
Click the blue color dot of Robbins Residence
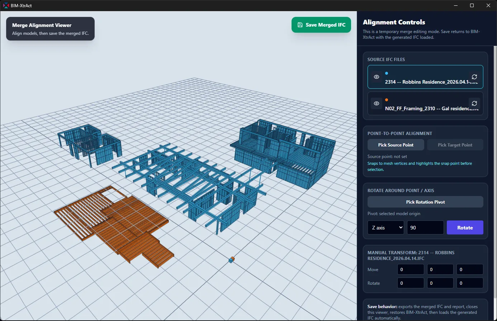[x=387, y=73]
